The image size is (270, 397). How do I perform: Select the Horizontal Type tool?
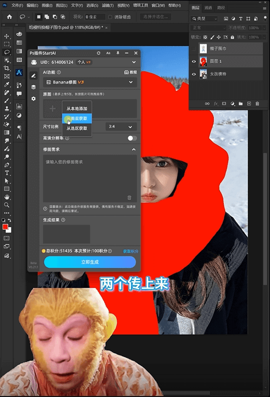6,173
